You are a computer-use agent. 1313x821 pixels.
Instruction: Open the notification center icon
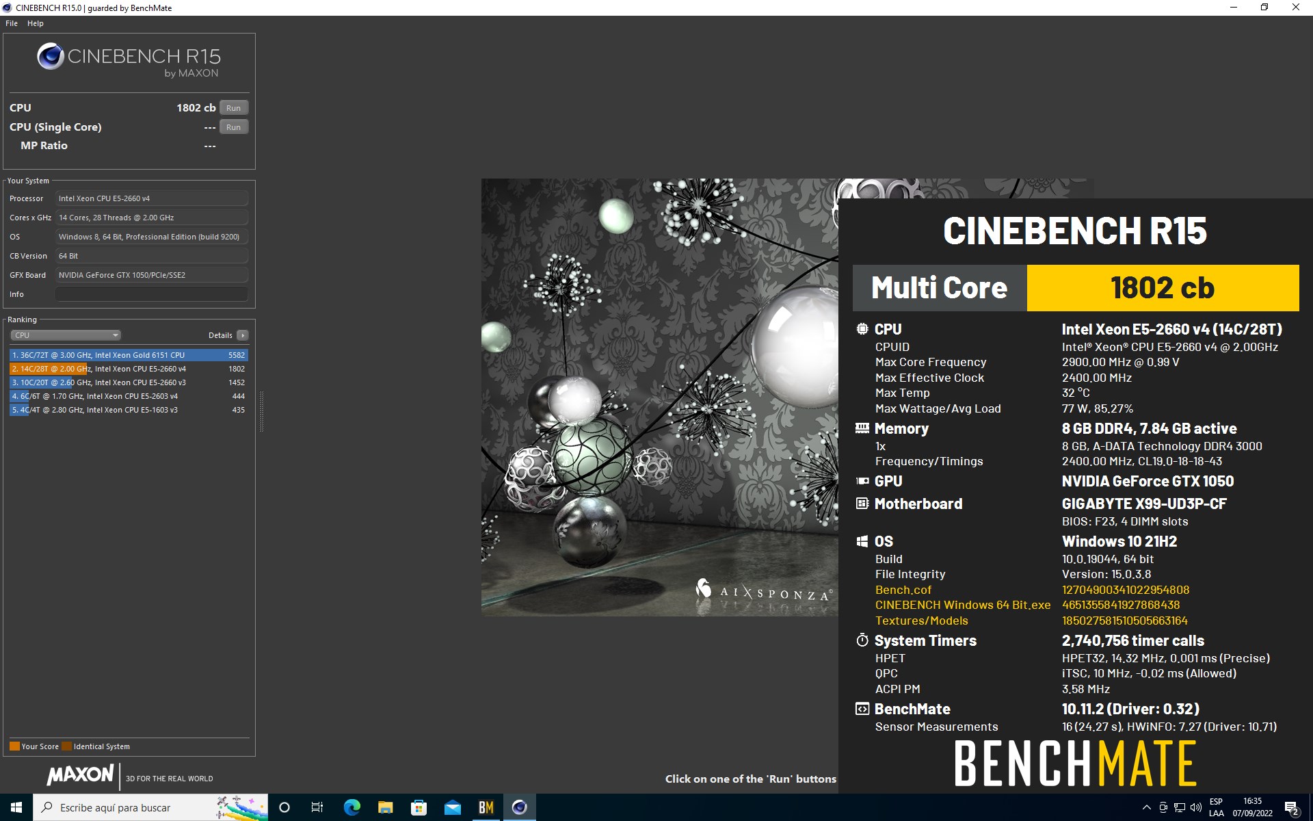pyautogui.click(x=1291, y=807)
